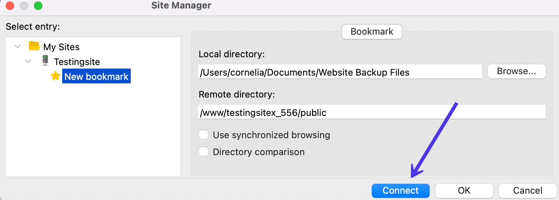
Task: Browse for a local directory
Action: (x=516, y=71)
